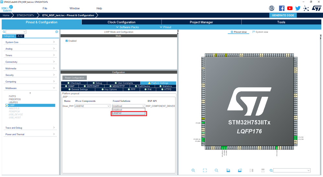Expand the System Core category
323x177 pixels.
[30, 42]
